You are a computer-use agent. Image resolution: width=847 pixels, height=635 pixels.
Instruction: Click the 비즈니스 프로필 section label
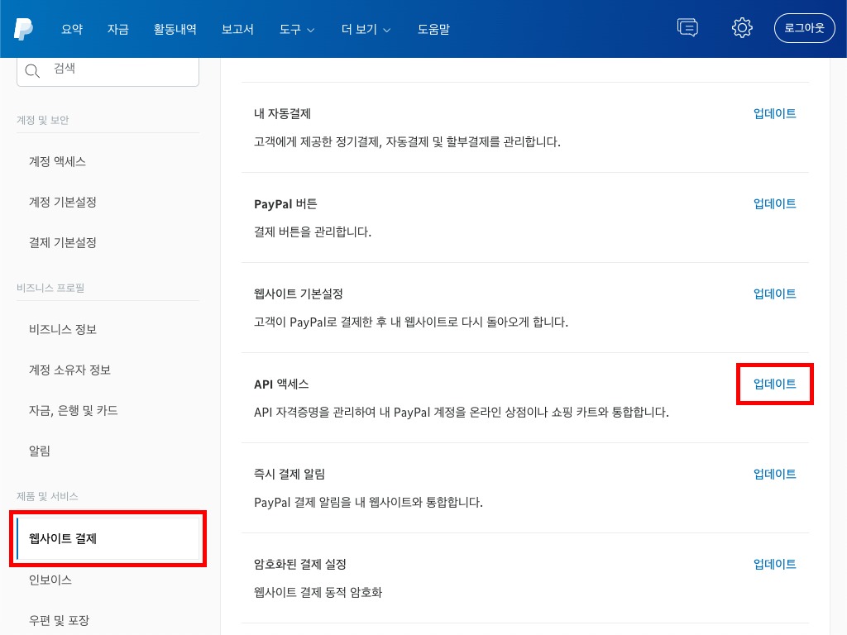tap(50, 288)
